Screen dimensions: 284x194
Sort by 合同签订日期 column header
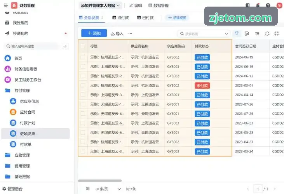[x=246, y=46]
